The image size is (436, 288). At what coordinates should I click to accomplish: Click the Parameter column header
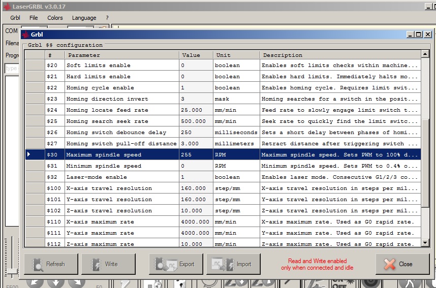[x=122, y=55]
